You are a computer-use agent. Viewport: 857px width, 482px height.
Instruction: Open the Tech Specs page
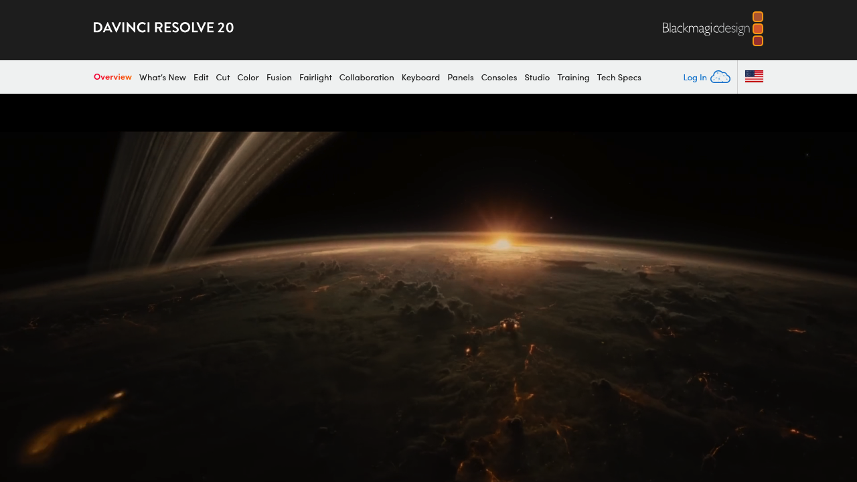[619, 77]
